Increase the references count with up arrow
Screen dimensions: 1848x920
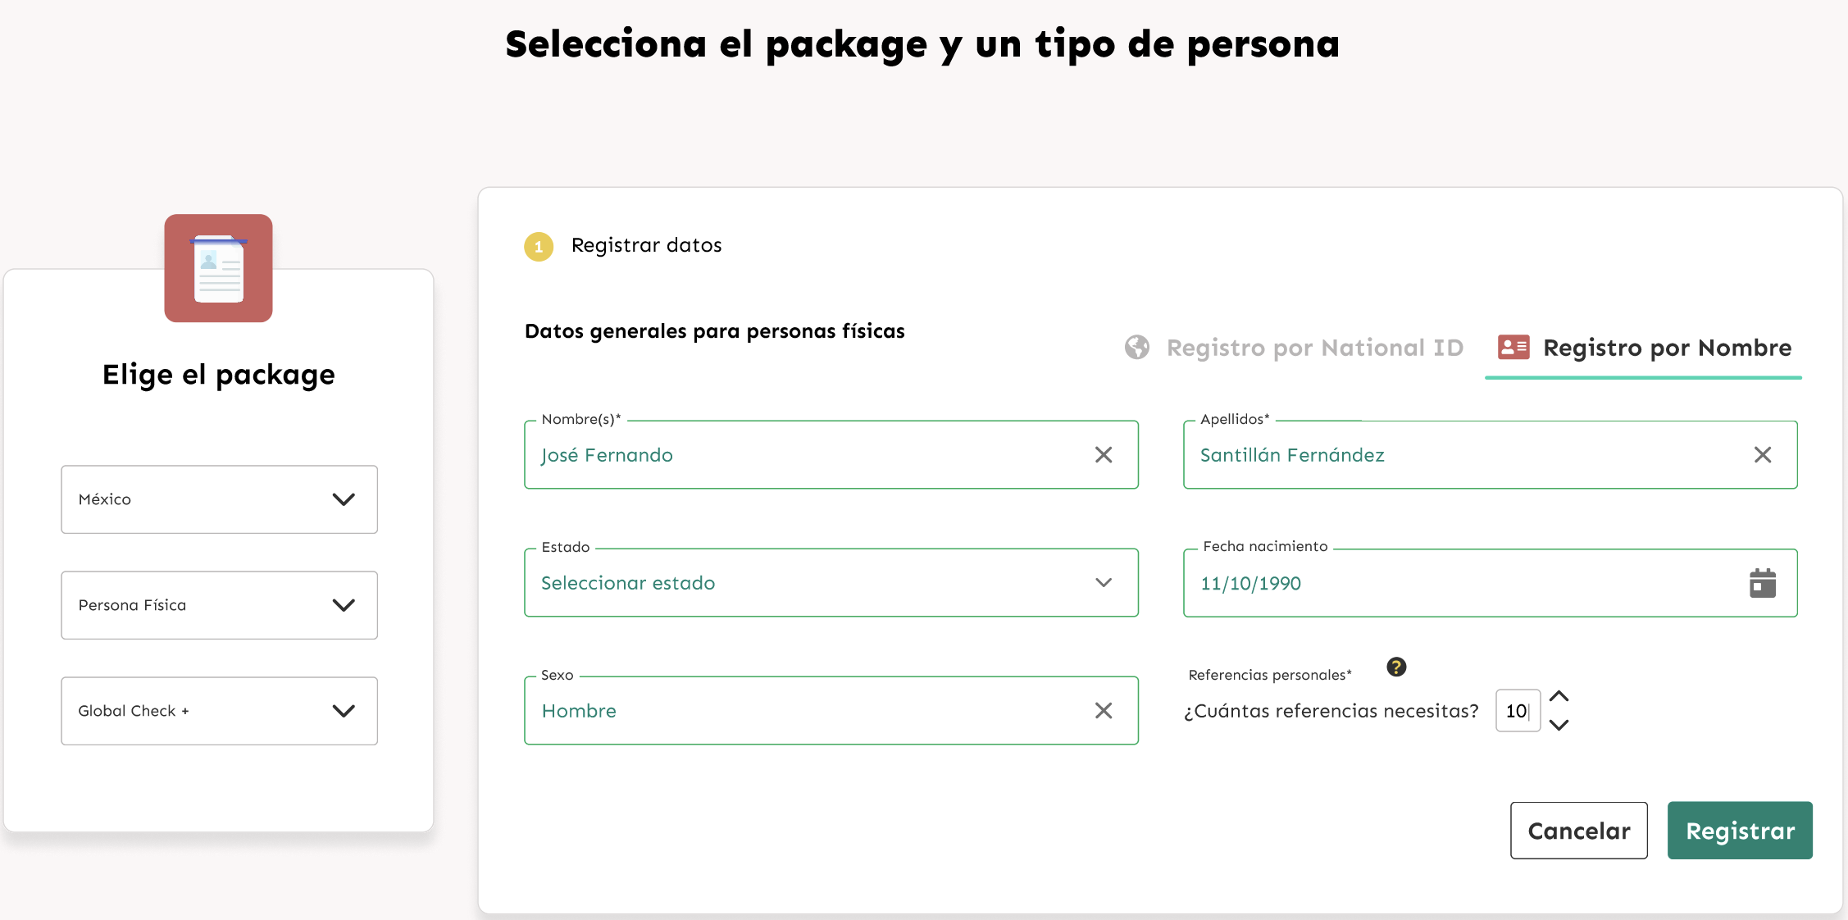click(x=1559, y=696)
